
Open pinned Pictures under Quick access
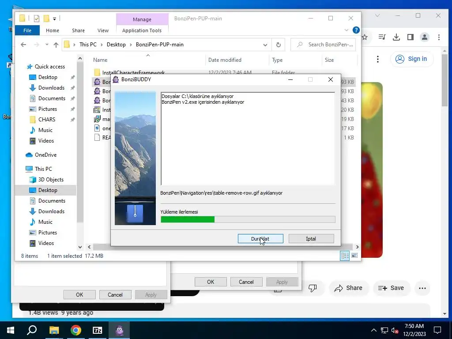click(x=48, y=109)
